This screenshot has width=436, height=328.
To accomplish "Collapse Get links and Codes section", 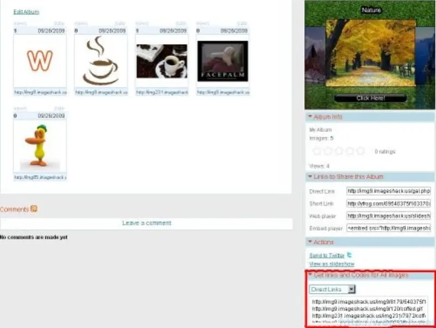I will (x=310, y=276).
